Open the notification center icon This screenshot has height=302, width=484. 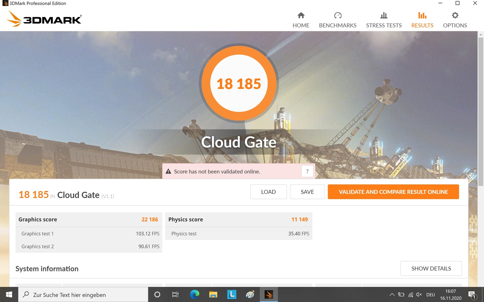tap(472, 295)
